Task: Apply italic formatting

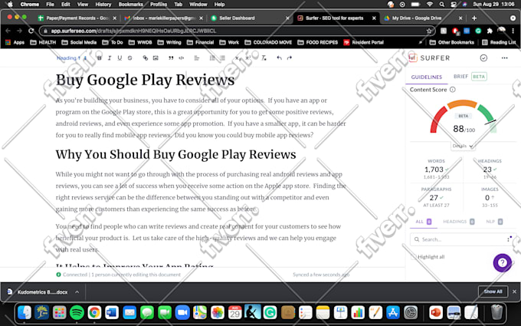Action: click(110, 58)
